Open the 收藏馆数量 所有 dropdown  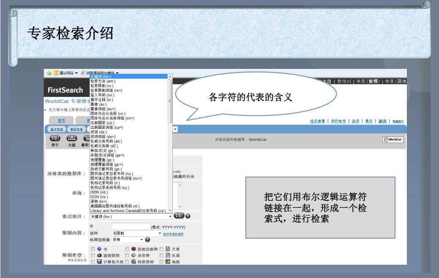point(127,240)
